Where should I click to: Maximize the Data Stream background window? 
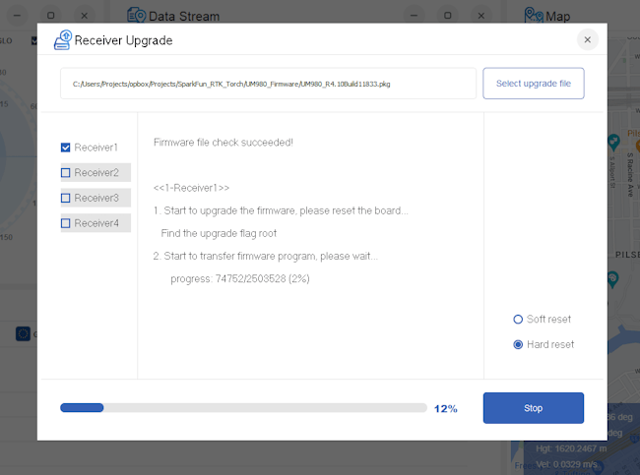pyautogui.click(x=448, y=16)
